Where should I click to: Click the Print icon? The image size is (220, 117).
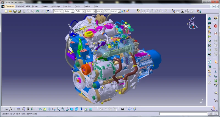[x=19, y=11]
